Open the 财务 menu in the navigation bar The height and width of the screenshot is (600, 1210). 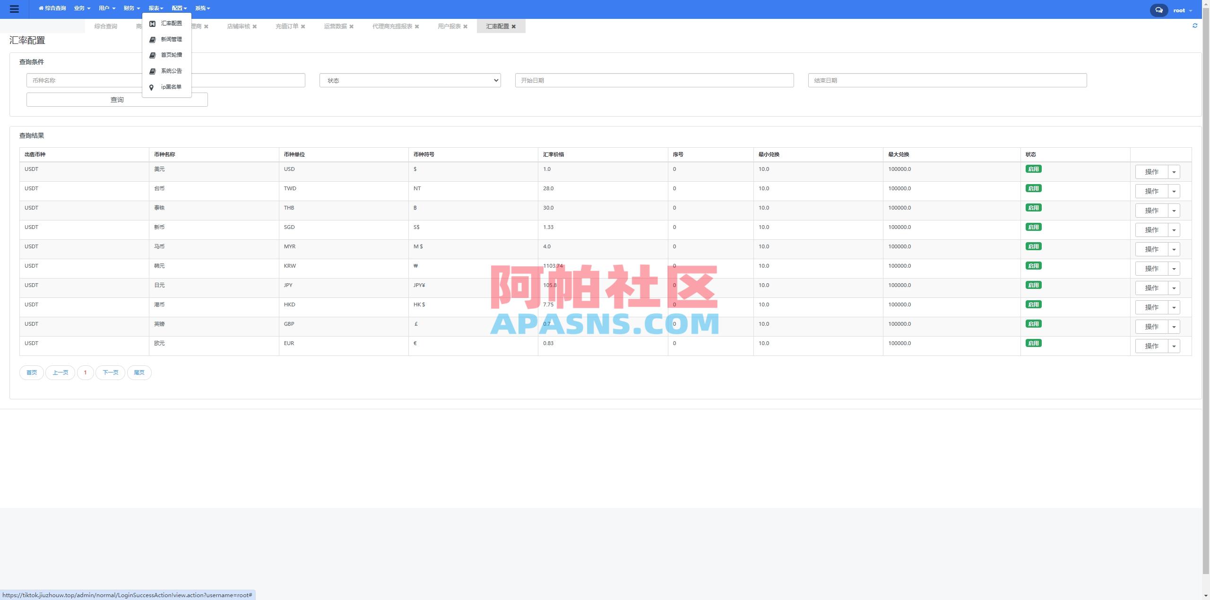pos(131,8)
